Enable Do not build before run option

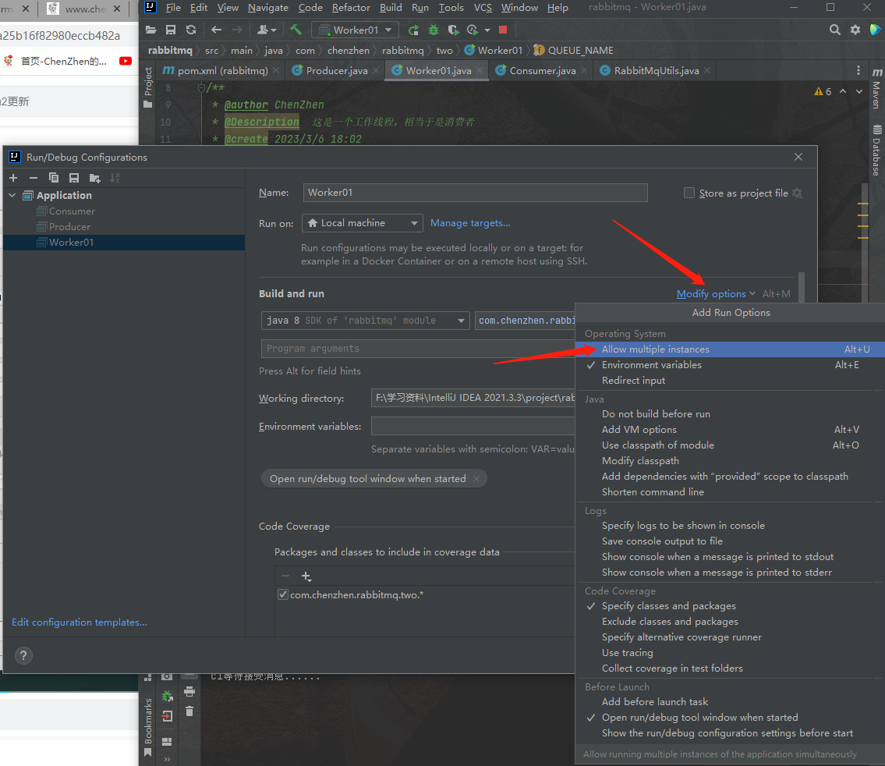[x=730, y=413]
